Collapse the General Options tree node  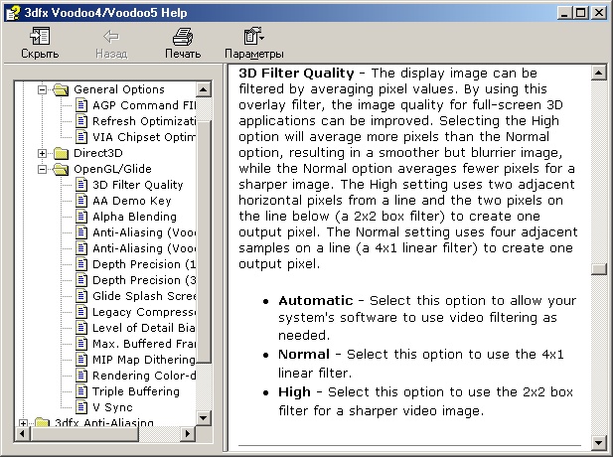(x=42, y=90)
